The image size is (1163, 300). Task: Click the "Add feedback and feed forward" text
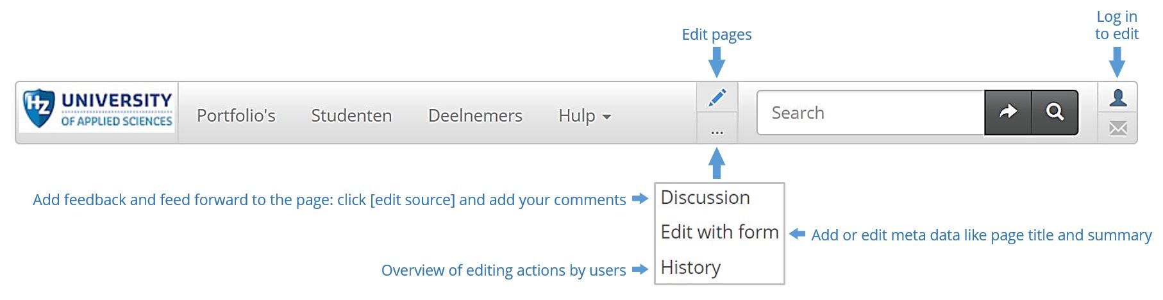tap(329, 200)
